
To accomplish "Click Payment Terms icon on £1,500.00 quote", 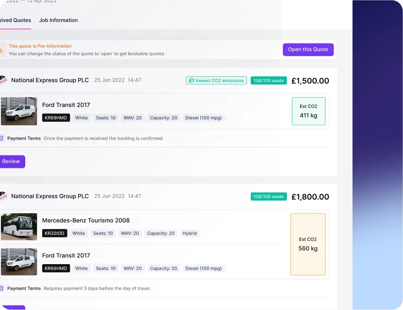I will (1, 138).
